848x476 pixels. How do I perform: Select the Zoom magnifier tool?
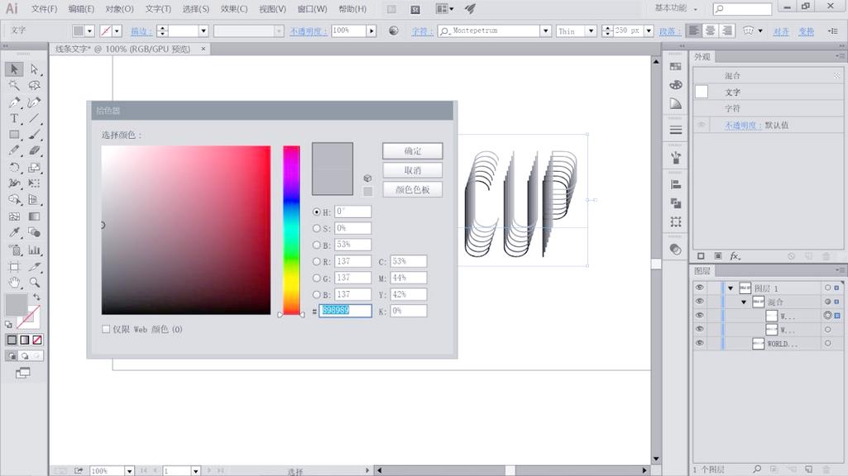35,283
